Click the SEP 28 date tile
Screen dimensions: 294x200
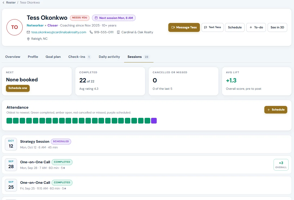[x=11, y=165]
